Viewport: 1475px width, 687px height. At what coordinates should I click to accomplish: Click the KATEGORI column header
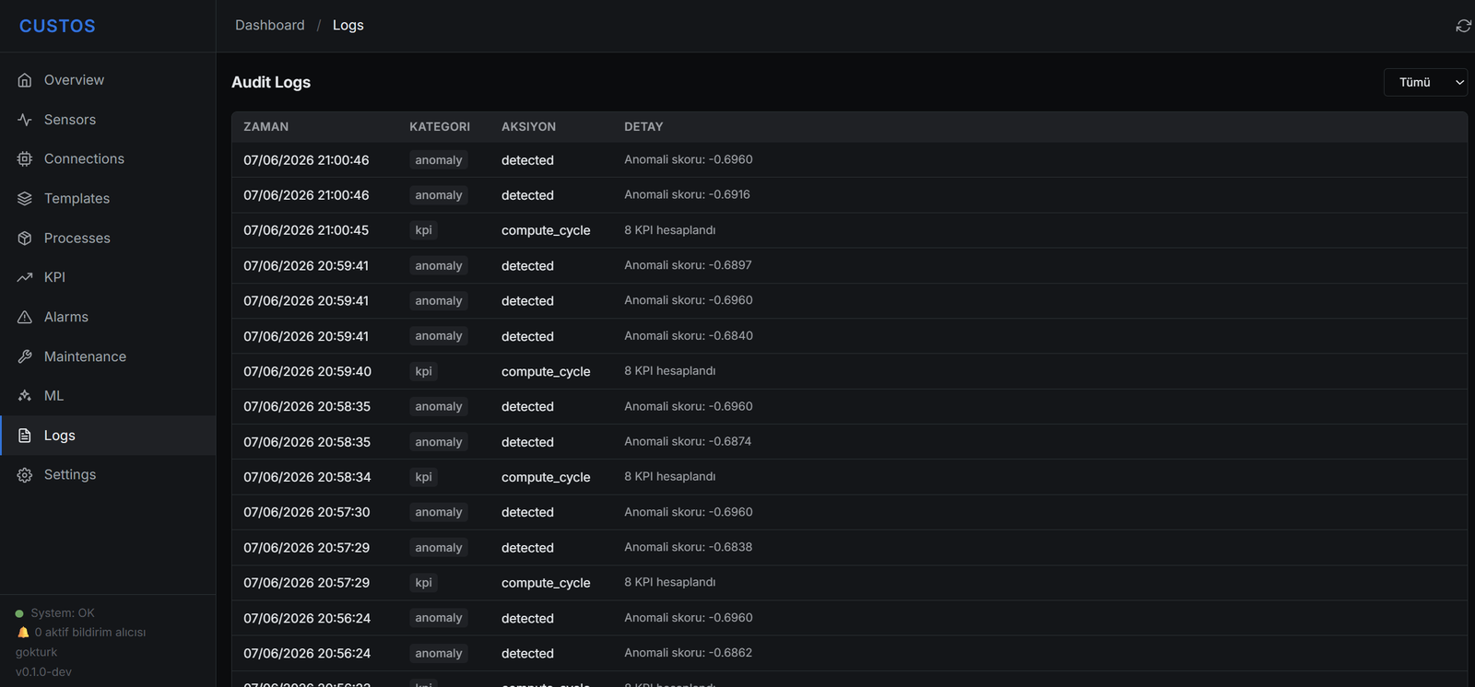[440, 127]
